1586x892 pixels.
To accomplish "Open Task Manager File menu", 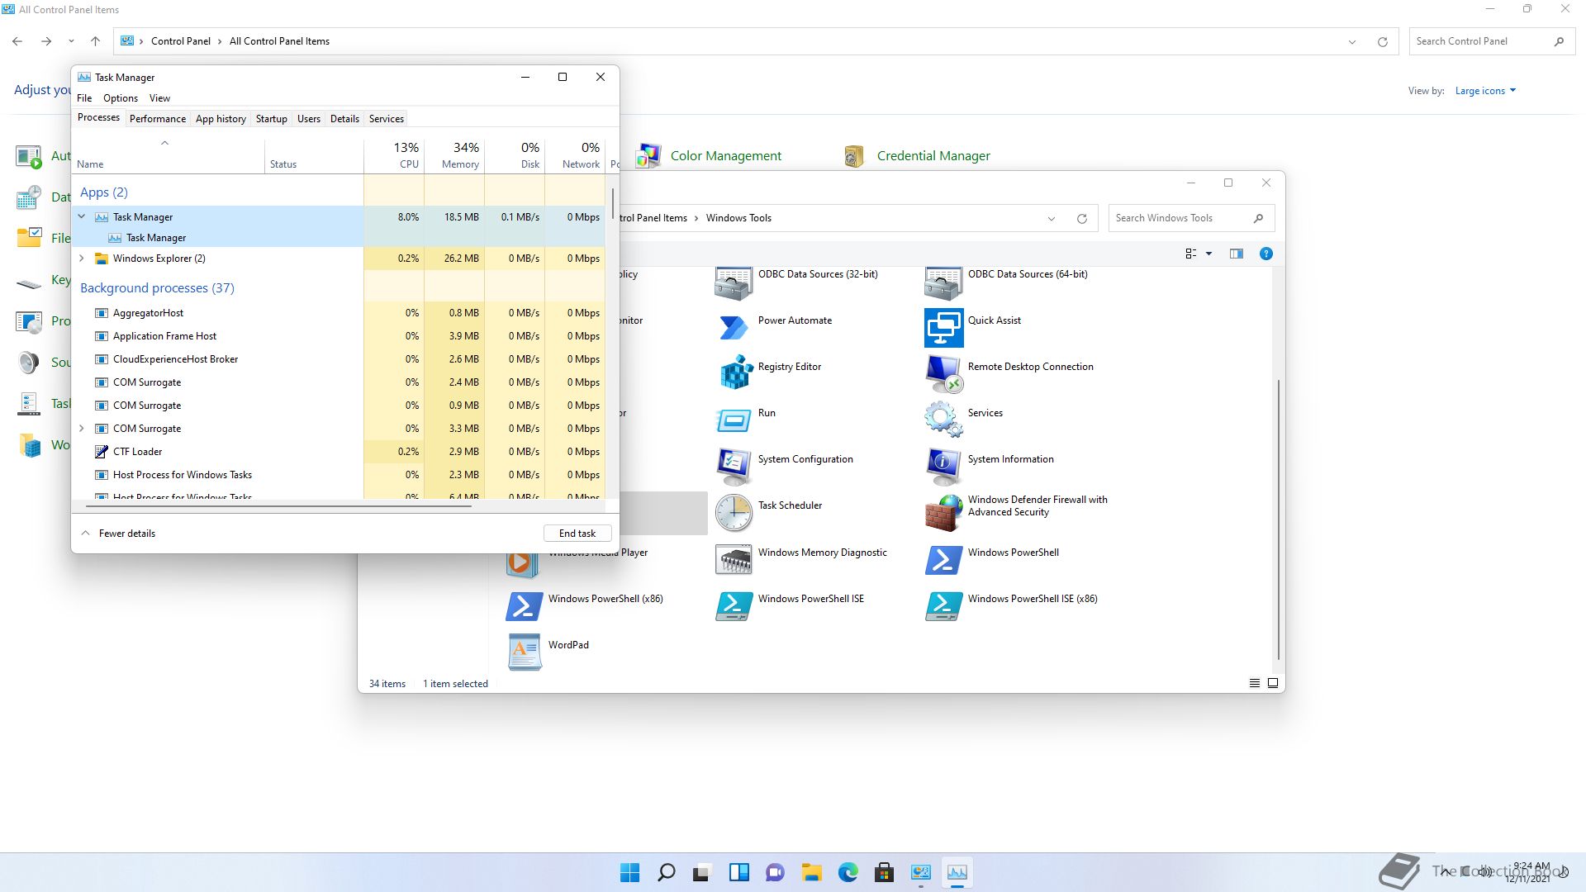I will pyautogui.click(x=84, y=97).
